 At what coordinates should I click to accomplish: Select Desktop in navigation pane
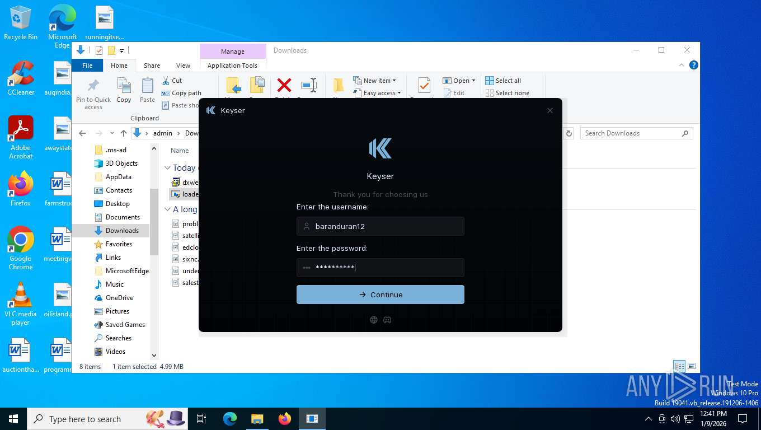pyautogui.click(x=118, y=204)
